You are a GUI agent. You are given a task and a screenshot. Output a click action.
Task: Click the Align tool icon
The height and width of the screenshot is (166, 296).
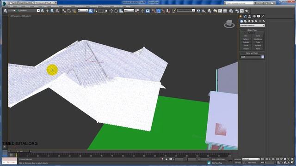pyautogui.click(x=203, y=11)
